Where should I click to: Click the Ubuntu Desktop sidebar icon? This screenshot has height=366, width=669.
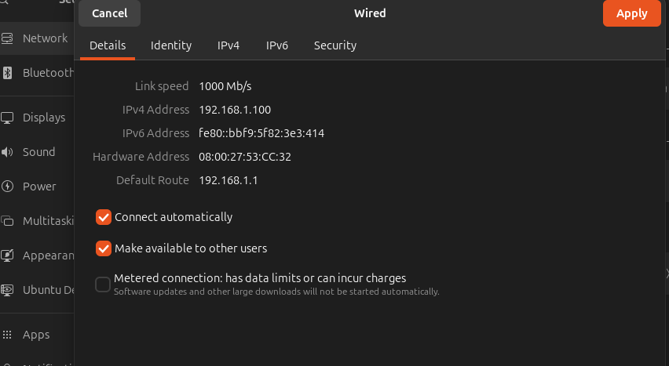click(x=7, y=290)
